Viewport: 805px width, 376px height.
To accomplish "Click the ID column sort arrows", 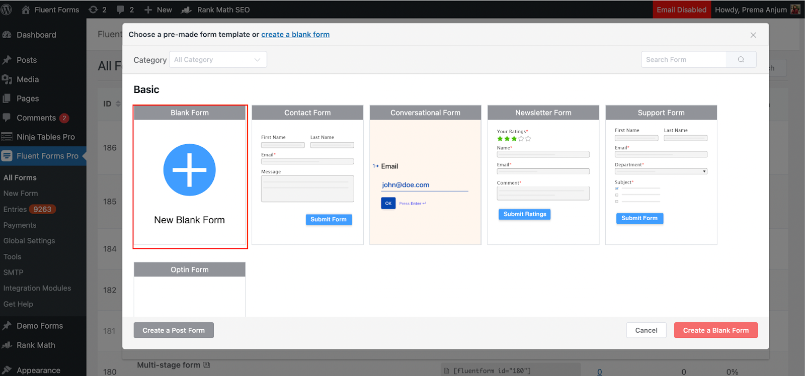I will pos(118,104).
